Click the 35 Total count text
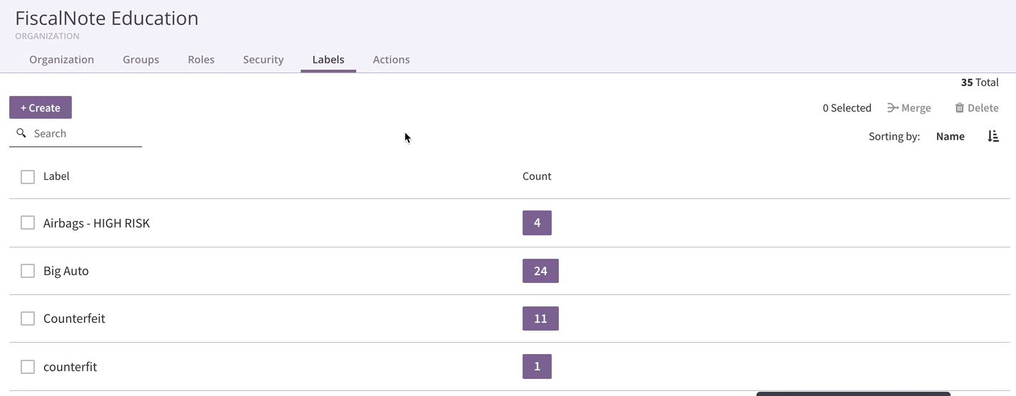This screenshot has width=1016, height=396. coord(980,82)
